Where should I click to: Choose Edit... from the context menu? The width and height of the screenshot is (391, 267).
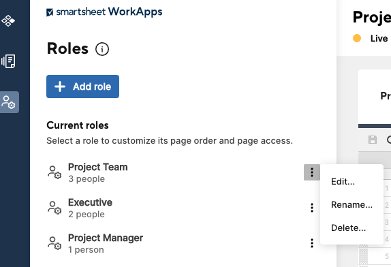tap(343, 181)
